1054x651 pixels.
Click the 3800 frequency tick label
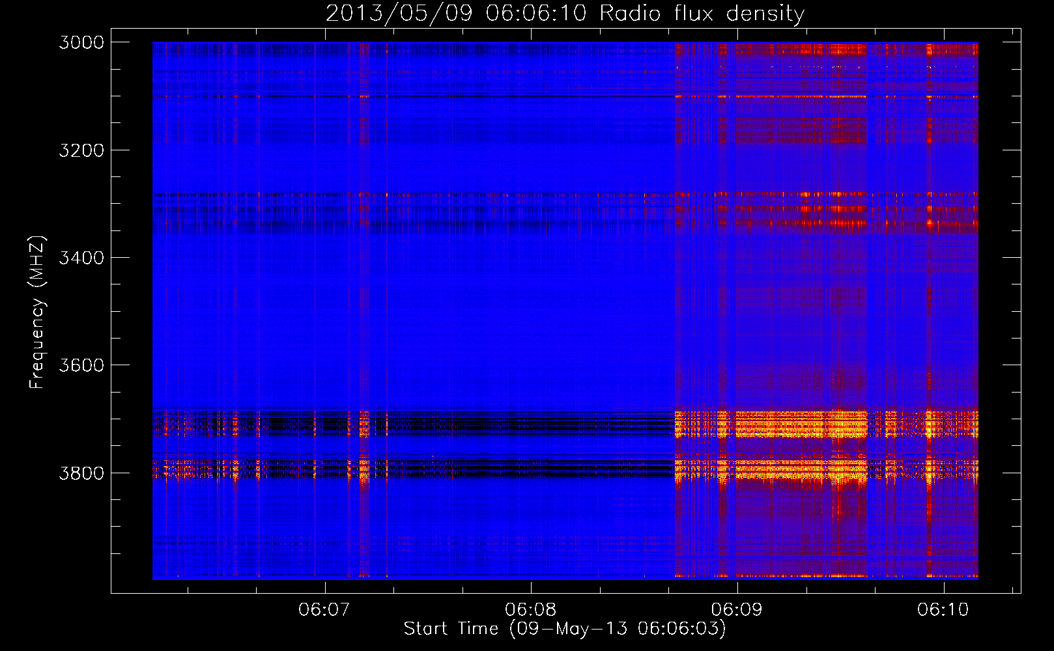pos(81,473)
